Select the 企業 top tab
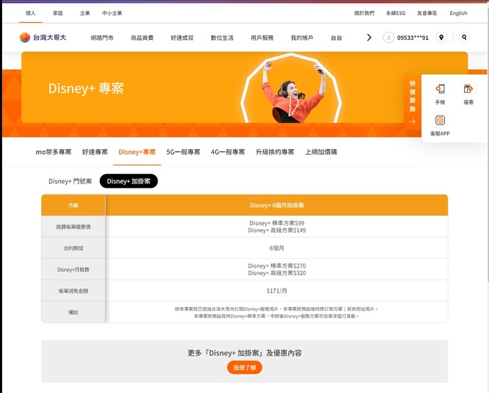489x393 pixels. [85, 13]
